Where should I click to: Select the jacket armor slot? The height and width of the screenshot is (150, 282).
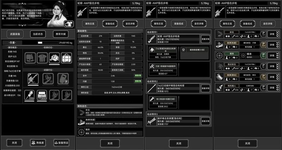click(x=30, y=58)
